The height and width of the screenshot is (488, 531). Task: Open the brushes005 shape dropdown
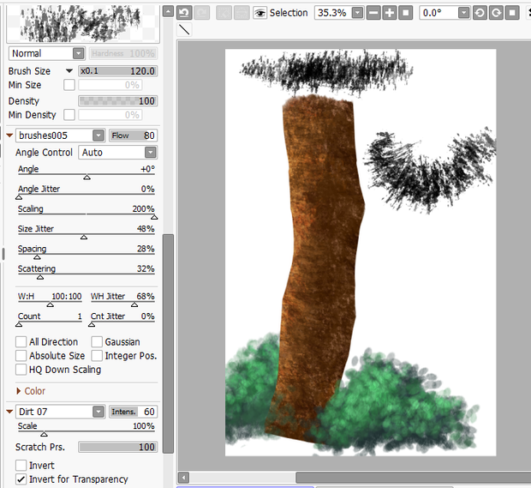point(60,136)
